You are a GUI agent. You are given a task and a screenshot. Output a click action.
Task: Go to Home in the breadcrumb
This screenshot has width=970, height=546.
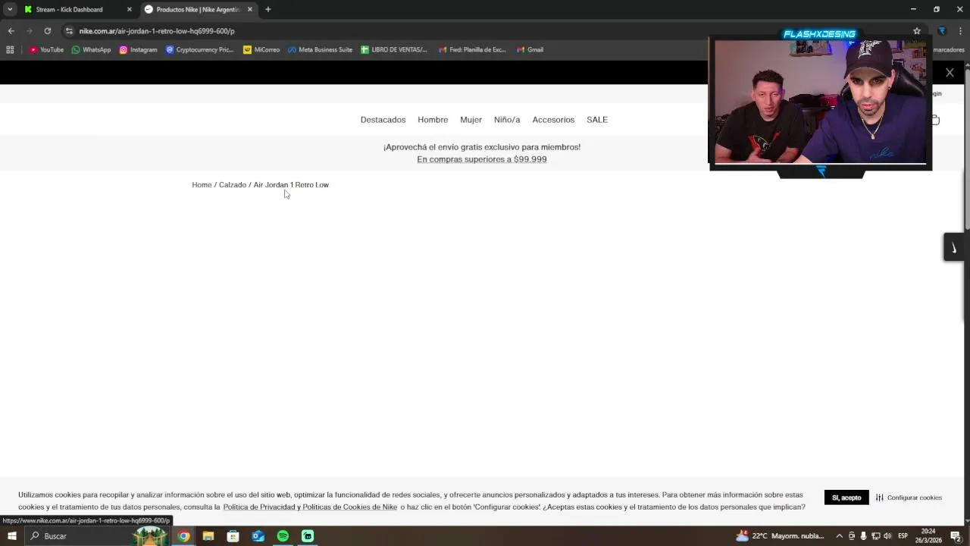pyautogui.click(x=202, y=185)
